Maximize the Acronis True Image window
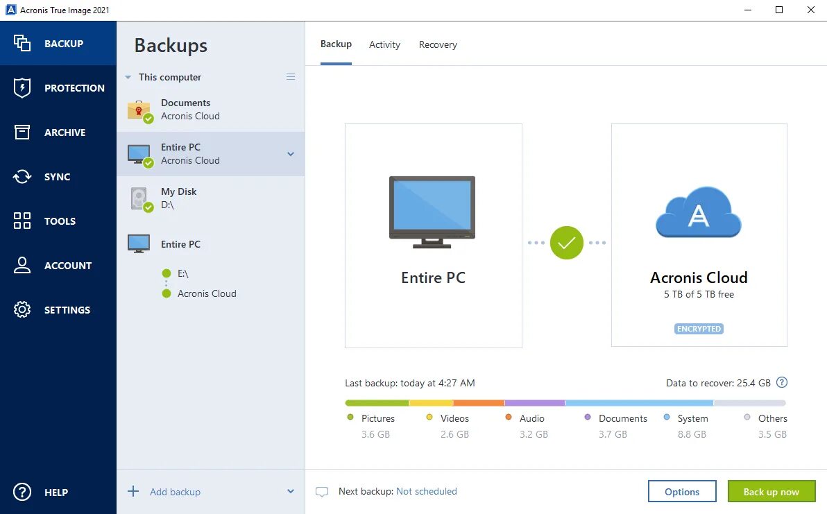This screenshot has height=514, width=827. pos(779,10)
